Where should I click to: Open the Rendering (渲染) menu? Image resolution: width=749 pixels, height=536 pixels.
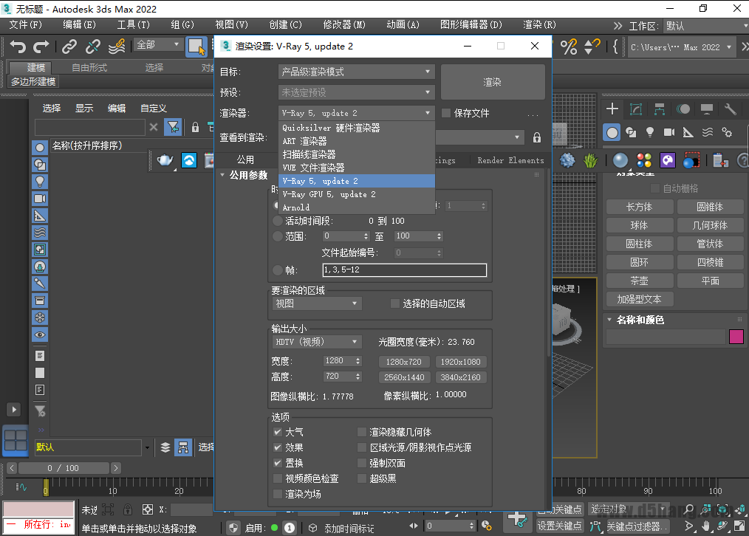[x=539, y=25]
